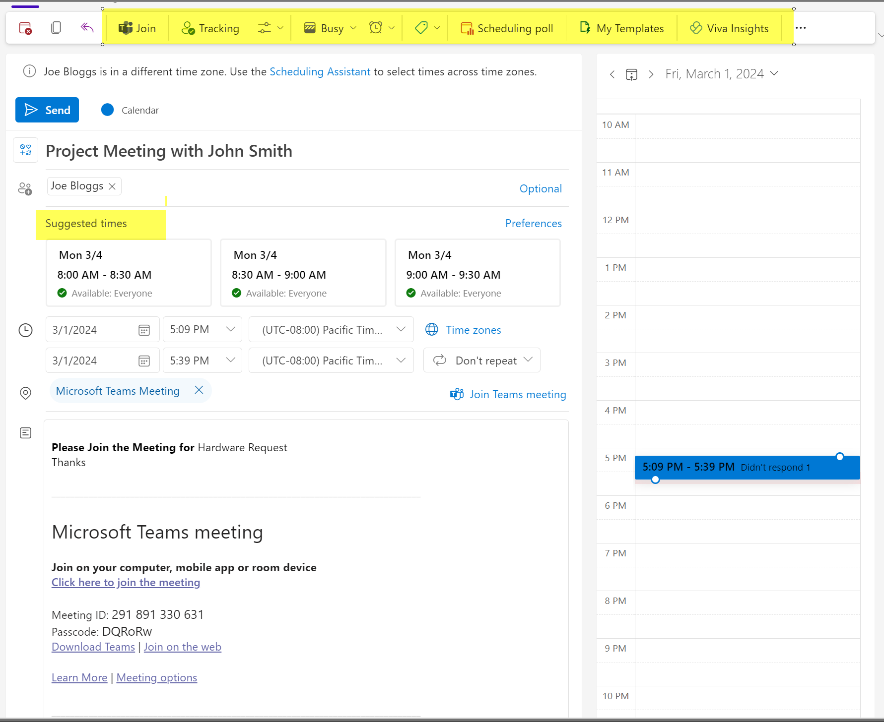Viewport: 884px width, 722px height.
Task: Open response options sliders dropdown
Action: tap(271, 28)
